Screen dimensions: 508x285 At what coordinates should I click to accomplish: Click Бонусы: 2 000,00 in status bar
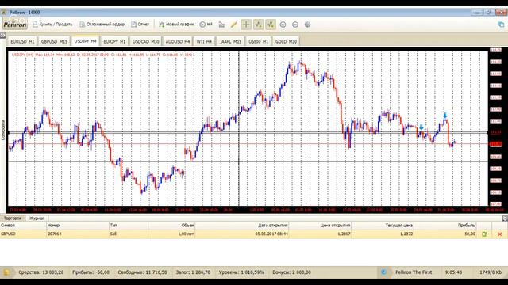coord(292,272)
